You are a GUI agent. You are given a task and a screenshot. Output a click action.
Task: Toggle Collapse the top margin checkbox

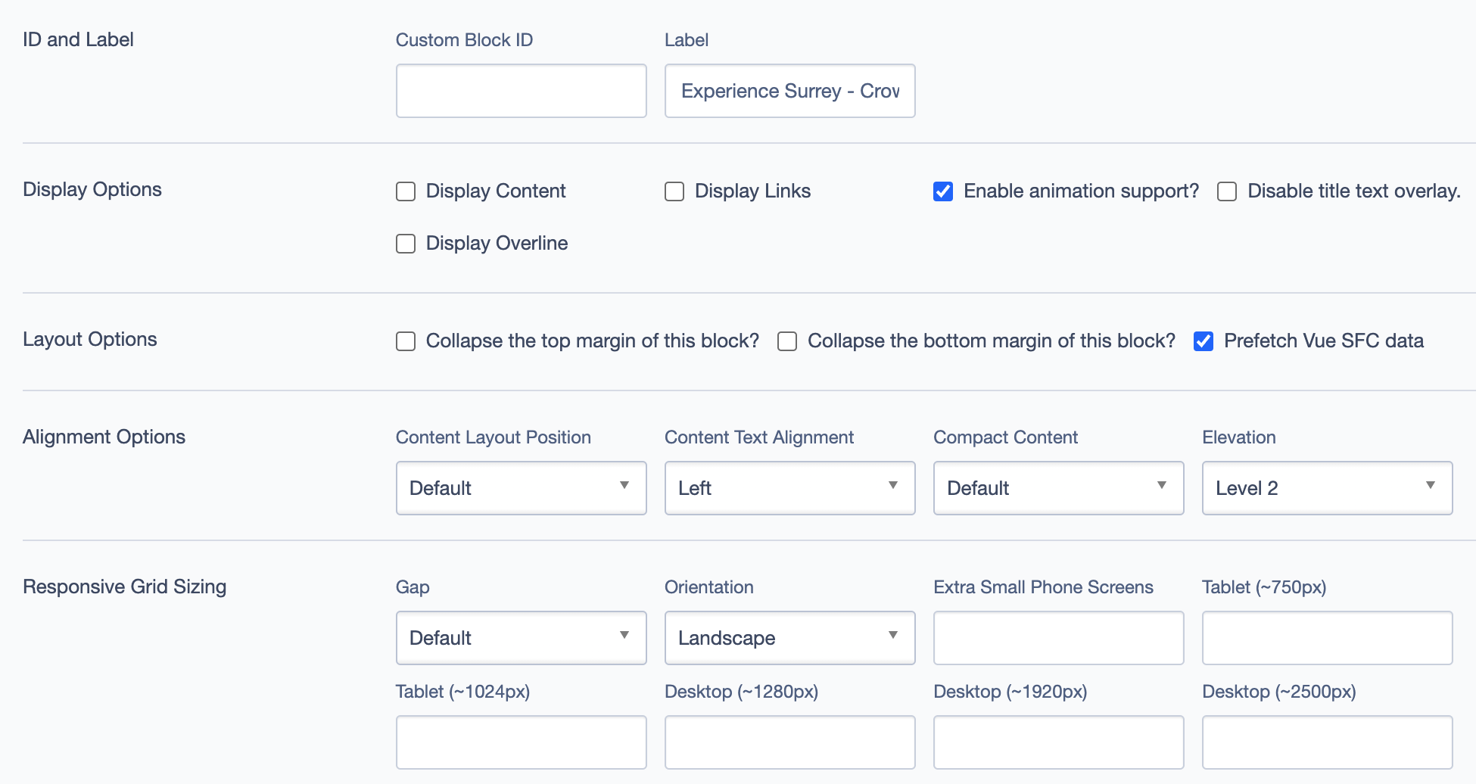coord(406,341)
